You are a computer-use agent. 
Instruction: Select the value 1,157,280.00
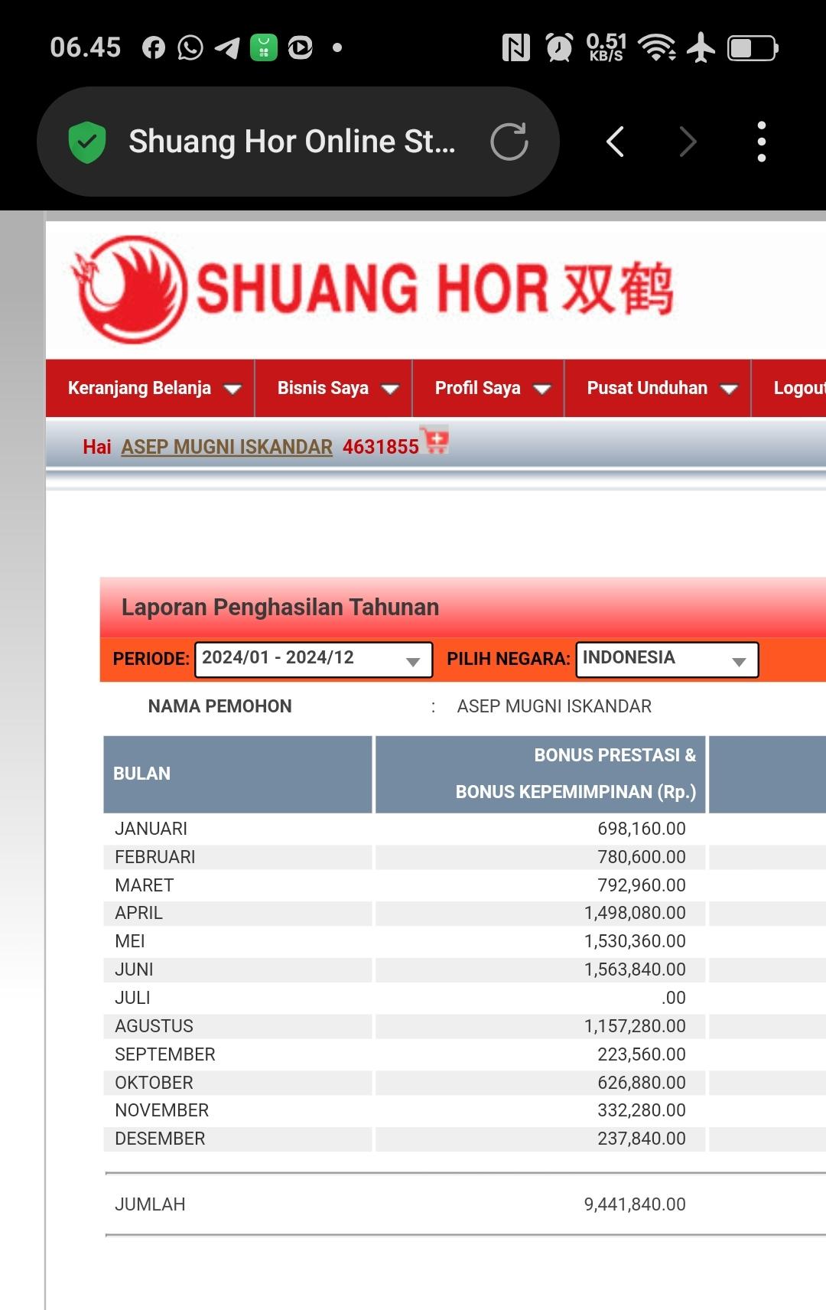click(x=635, y=1026)
